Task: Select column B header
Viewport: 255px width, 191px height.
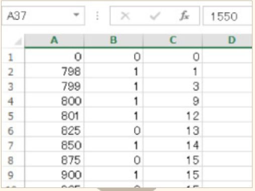Action: pyautogui.click(x=113, y=41)
